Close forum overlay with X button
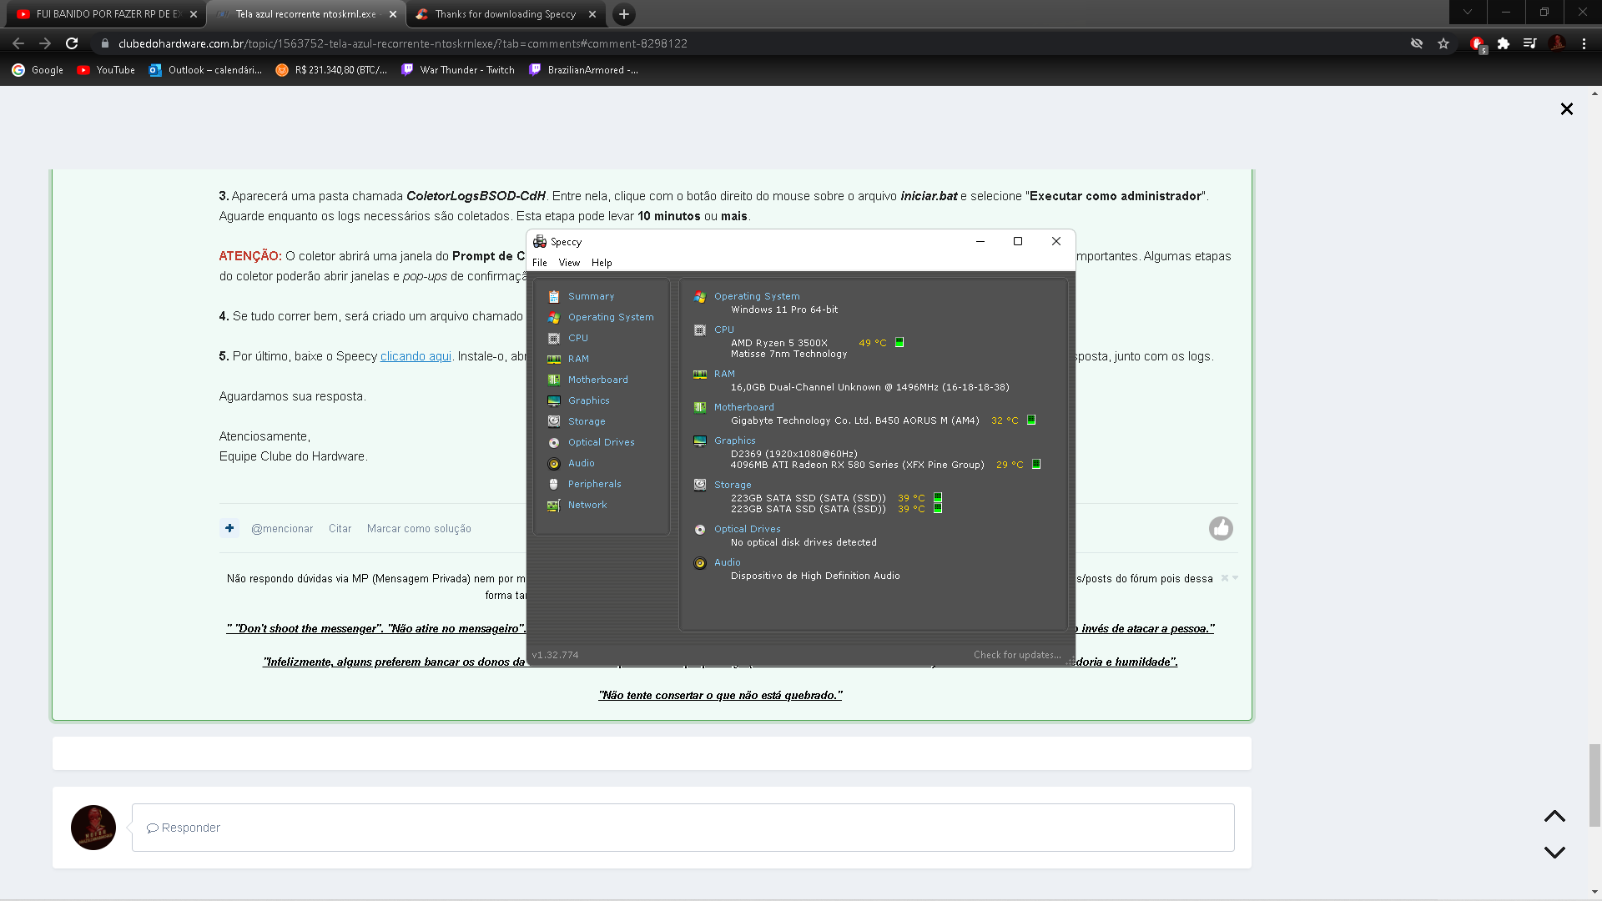The height and width of the screenshot is (901, 1602). (x=1567, y=109)
